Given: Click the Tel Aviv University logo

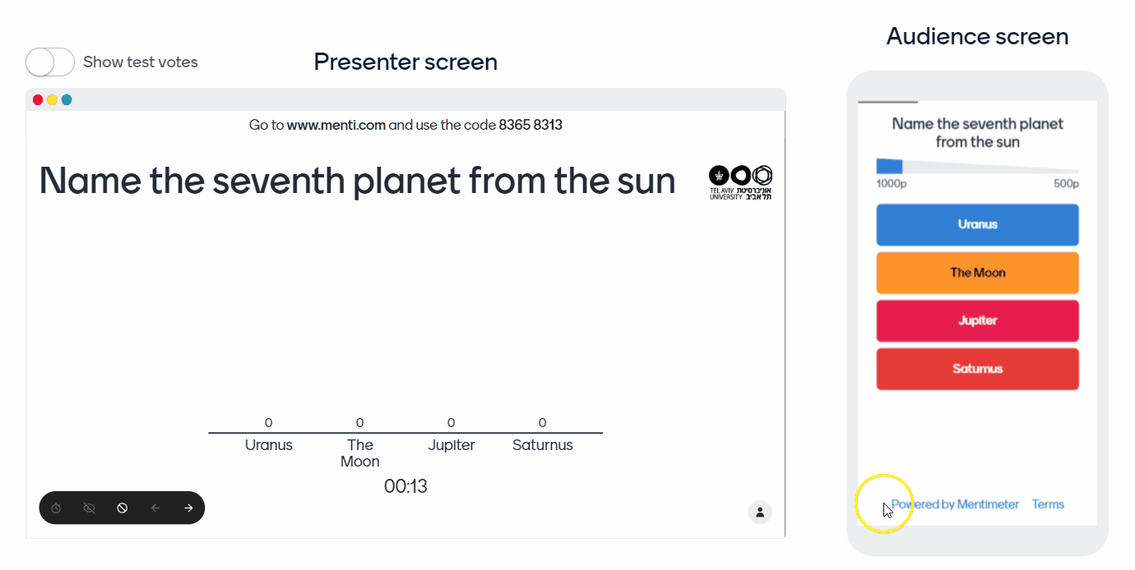Looking at the screenshot, I should [x=740, y=182].
